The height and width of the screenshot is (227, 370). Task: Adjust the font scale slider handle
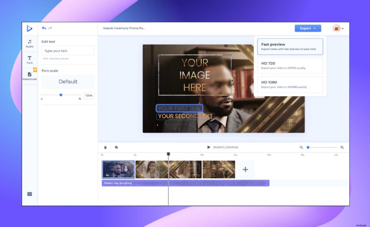pyautogui.click(x=61, y=95)
